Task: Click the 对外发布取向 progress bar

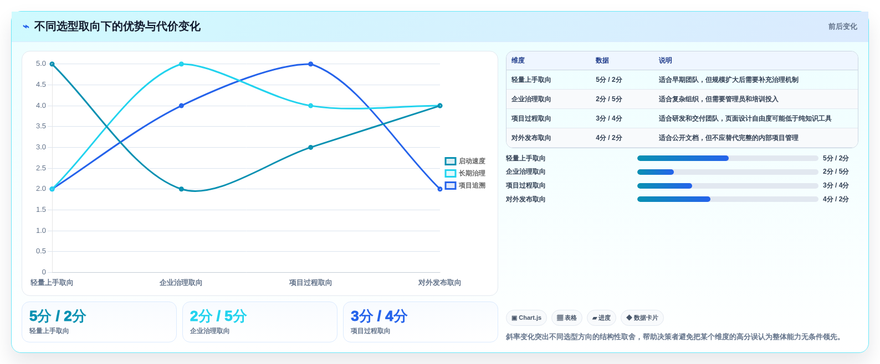Action: [728, 199]
